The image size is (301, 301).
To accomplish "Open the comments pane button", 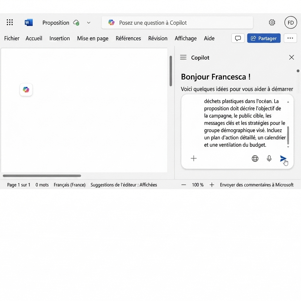I will tap(238, 38).
